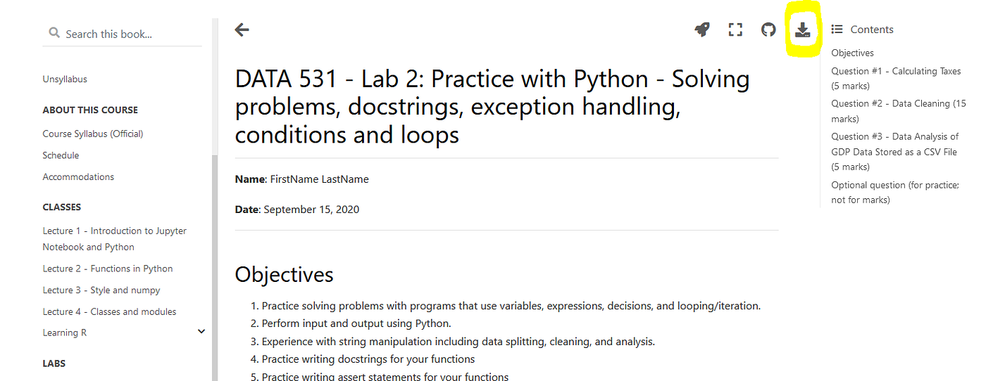Image resolution: width=986 pixels, height=381 pixels.
Task: Jump to Question #2 - Data Cleaning
Action: click(899, 111)
